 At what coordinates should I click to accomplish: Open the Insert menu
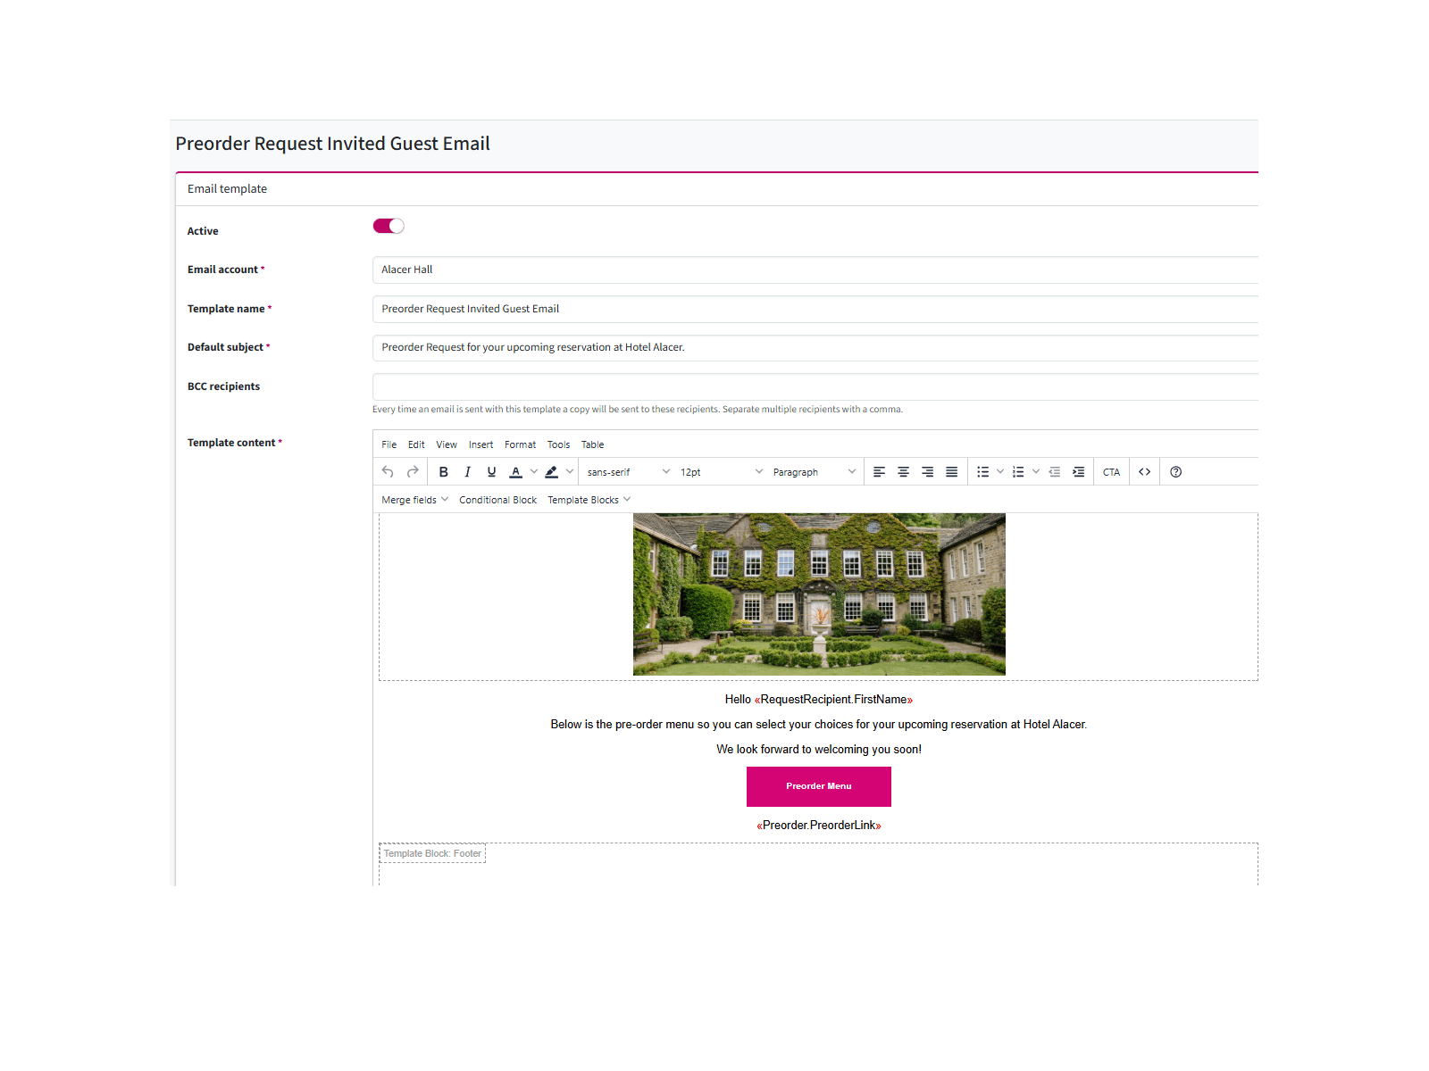481,444
